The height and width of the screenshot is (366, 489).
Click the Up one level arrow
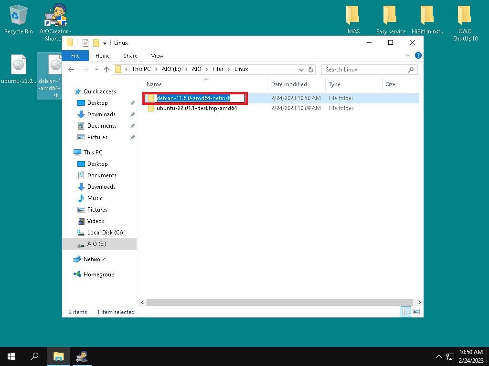pyautogui.click(x=106, y=70)
